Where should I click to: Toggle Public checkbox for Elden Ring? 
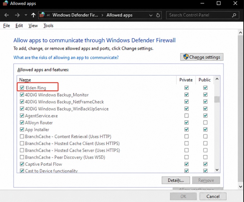pyautogui.click(x=205, y=88)
